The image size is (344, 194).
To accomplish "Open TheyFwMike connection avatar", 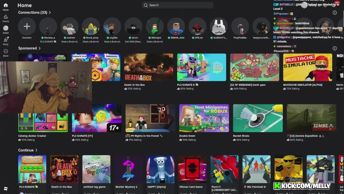I will (x=240, y=26).
